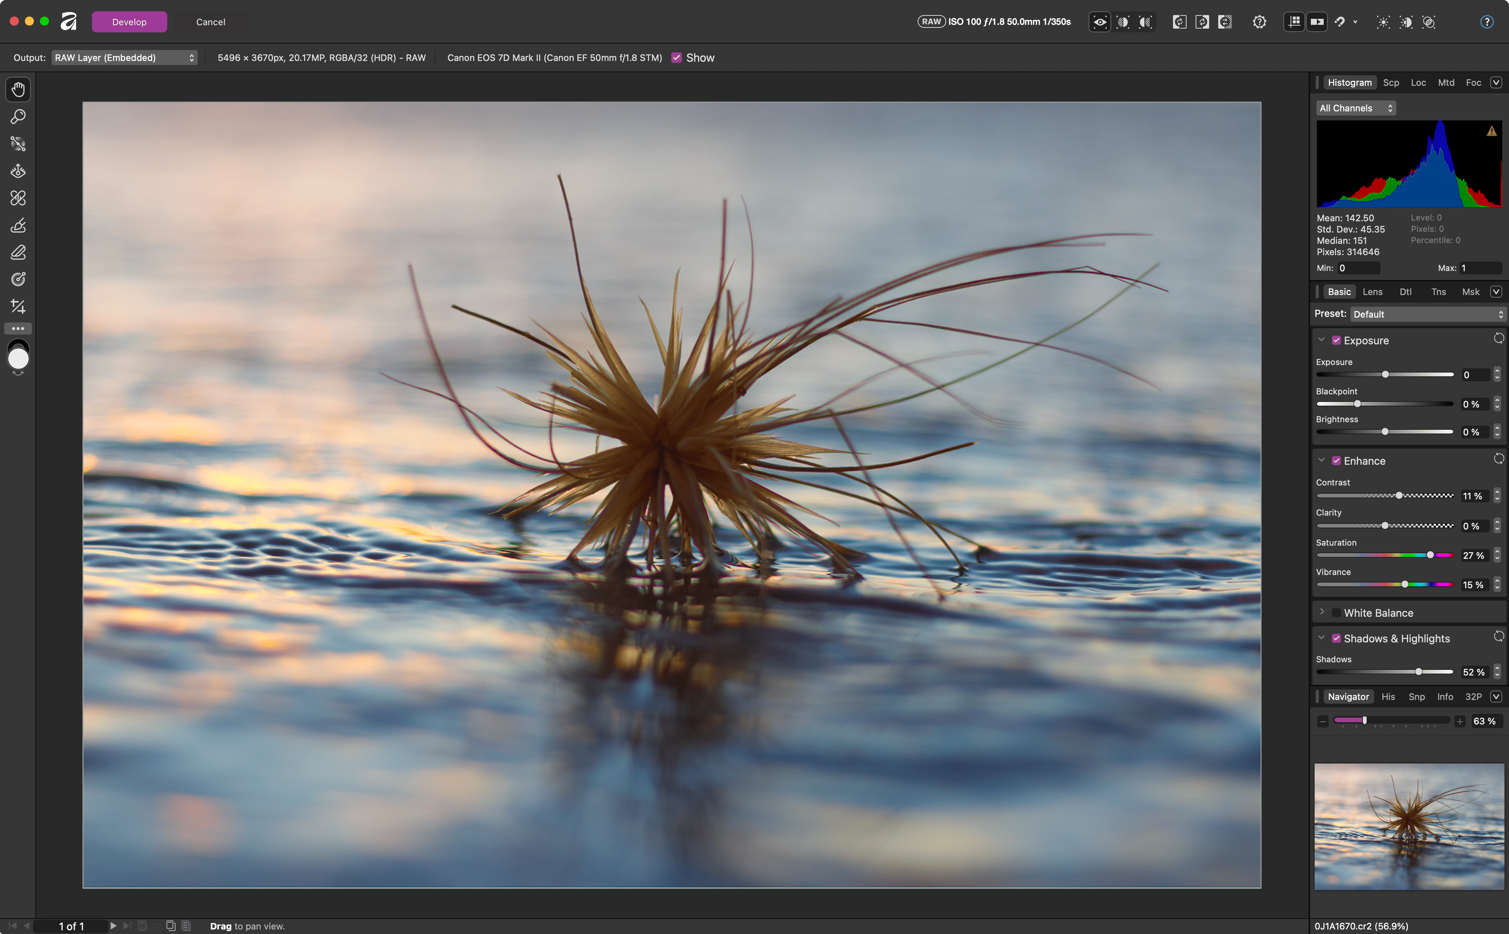The image size is (1509, 934).
Task: Reset the Enhance section with its reset icon
Action: 1498,459
